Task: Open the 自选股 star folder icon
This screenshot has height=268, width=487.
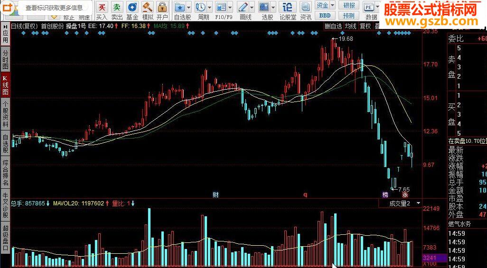Action: point(179,7)
